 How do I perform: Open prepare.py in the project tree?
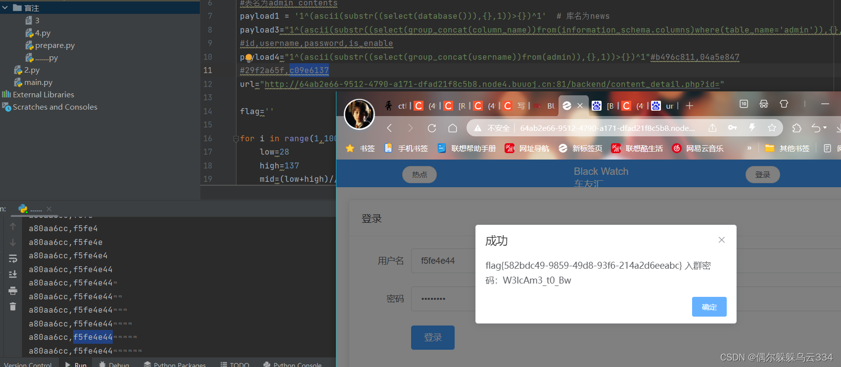point(50,45)
